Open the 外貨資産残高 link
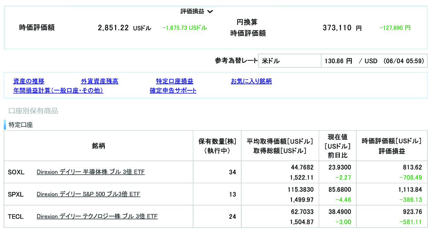 pyautogui.click(x=100, y=81)
